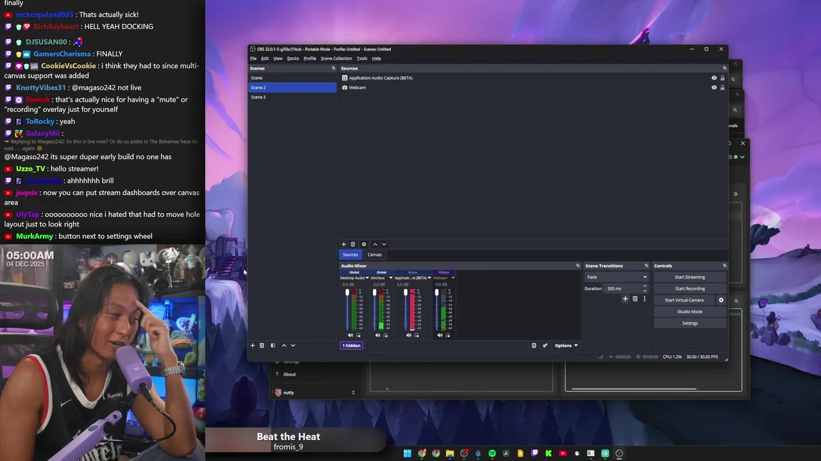
Task: Add a scene transition with the plus
Action: point(625,299)
